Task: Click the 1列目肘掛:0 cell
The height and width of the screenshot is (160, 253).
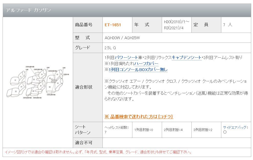Action: (x=147, y=130)
